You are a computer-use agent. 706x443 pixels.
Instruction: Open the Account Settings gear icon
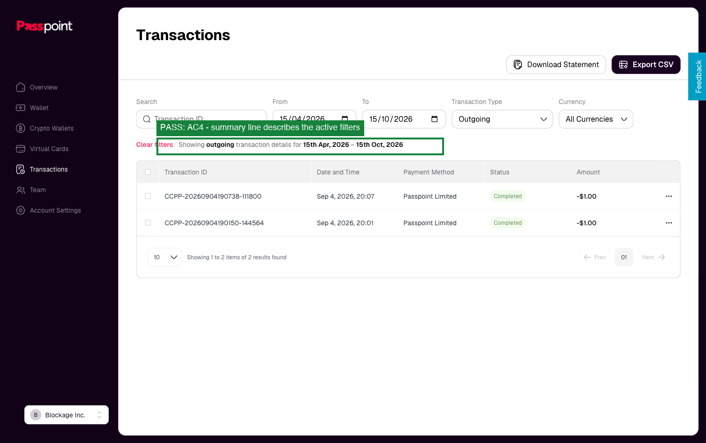click(x=21, y=210)
